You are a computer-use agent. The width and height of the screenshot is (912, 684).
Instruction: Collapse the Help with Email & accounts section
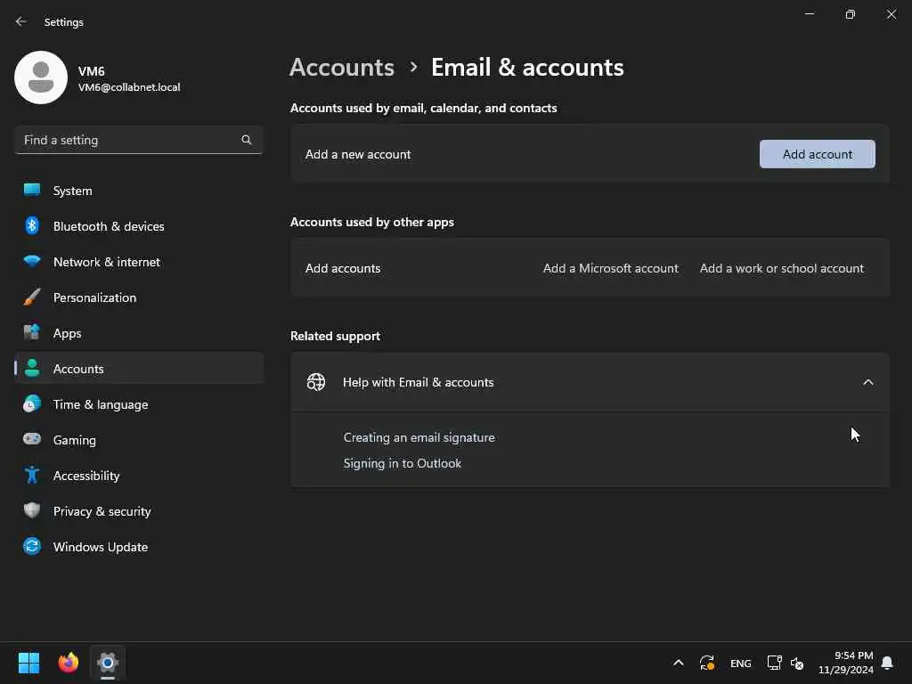point(867,382)
